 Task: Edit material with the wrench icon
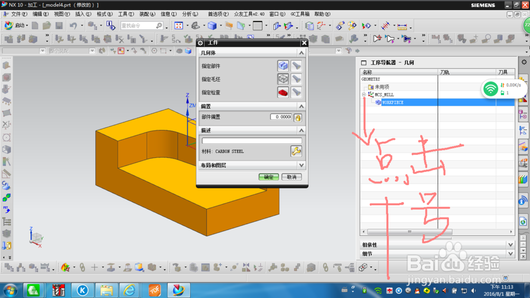(x=296, y=151)
